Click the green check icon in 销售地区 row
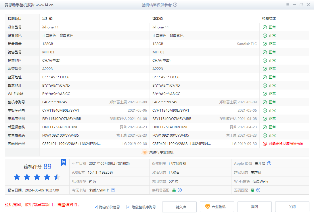 265,61
